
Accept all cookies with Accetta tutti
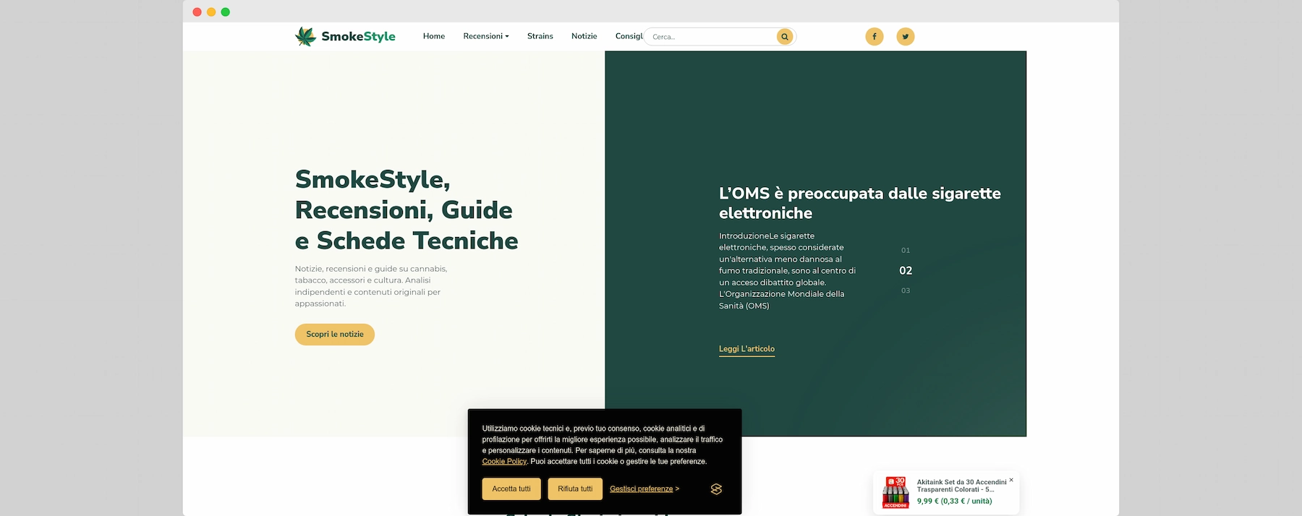click(511, 489)
